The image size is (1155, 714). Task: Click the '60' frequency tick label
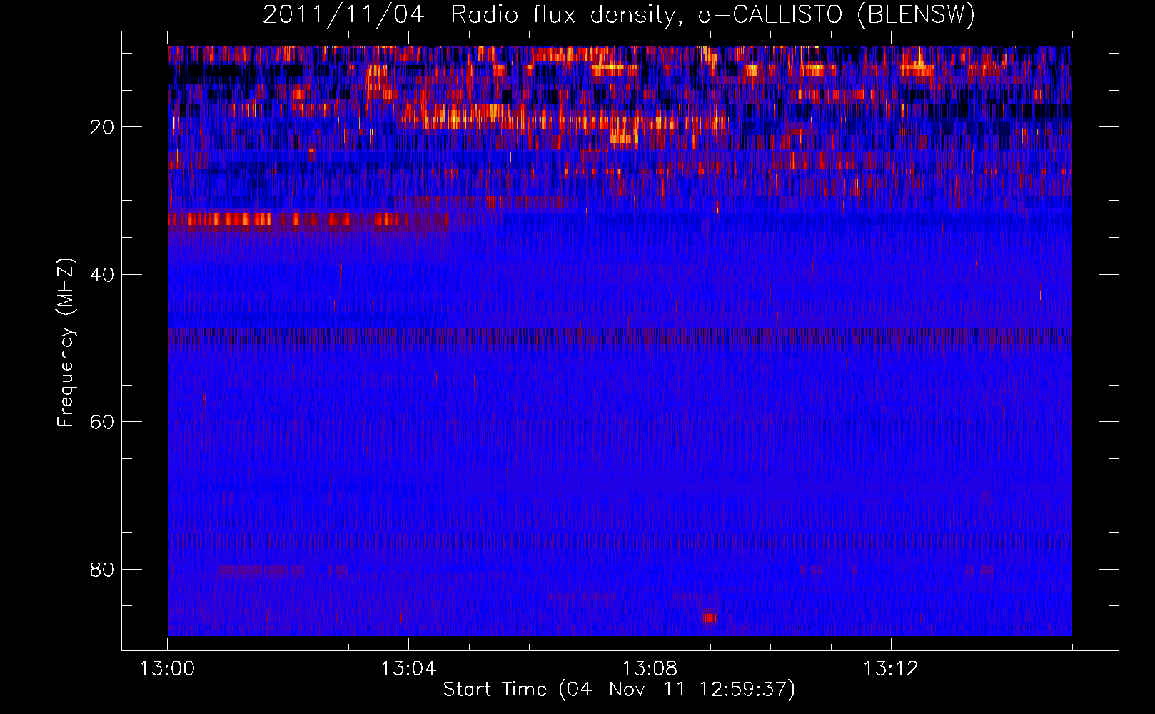pyautogui.click(x=102, y=422)
